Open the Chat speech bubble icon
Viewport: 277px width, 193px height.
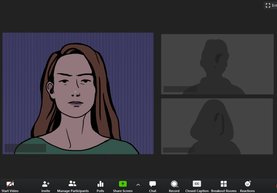(153, 184)
